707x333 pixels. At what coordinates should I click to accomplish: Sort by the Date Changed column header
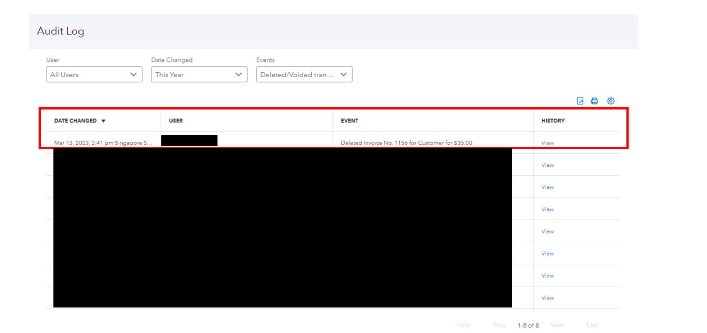(76, 121)
